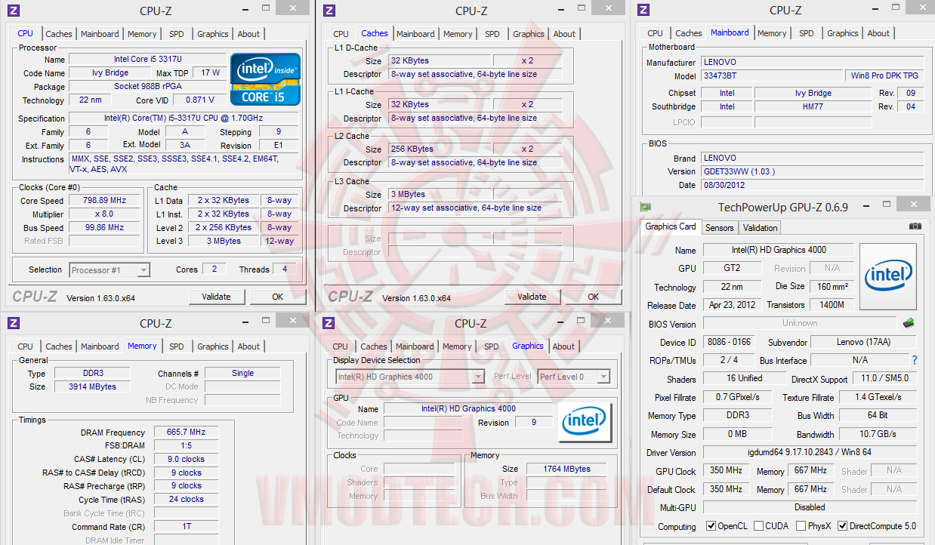
Task: Click the GPU-Z Bandwidth value 10.7 GB/s
Action: 878,434
